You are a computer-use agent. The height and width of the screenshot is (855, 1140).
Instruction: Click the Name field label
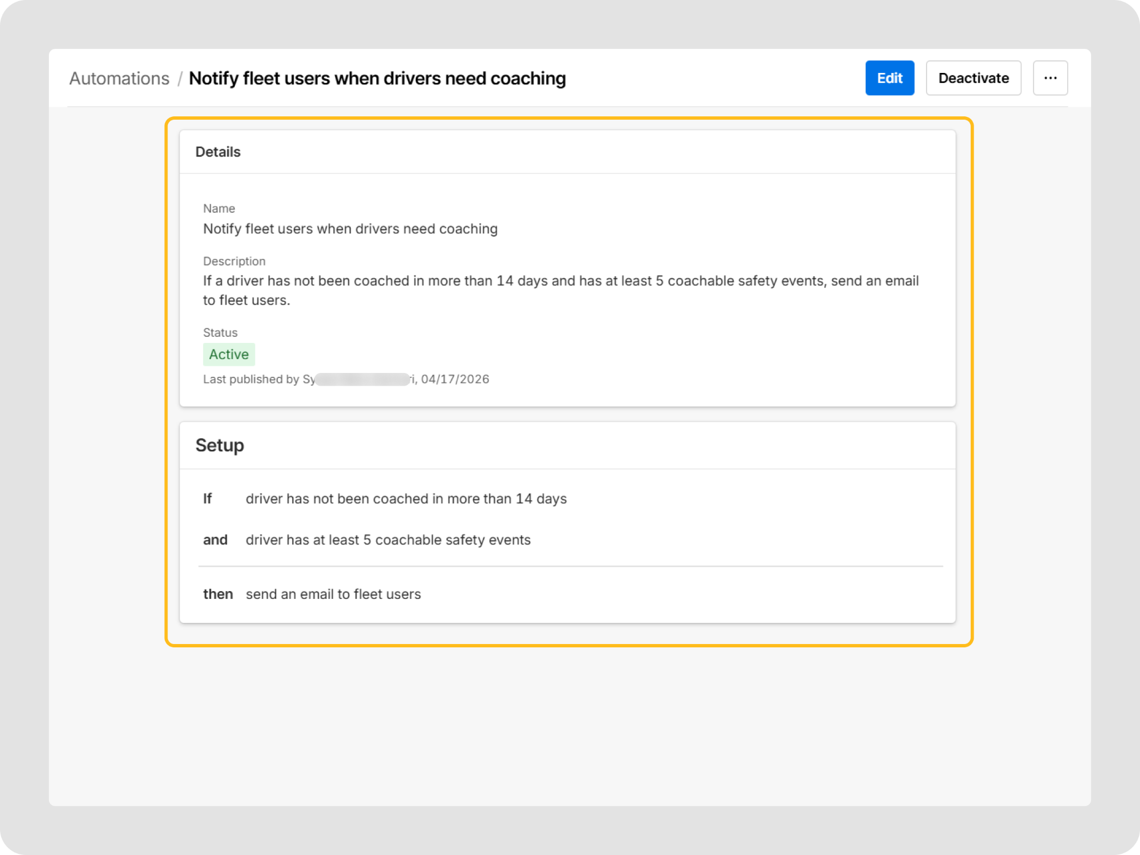(x=219, y=209)
